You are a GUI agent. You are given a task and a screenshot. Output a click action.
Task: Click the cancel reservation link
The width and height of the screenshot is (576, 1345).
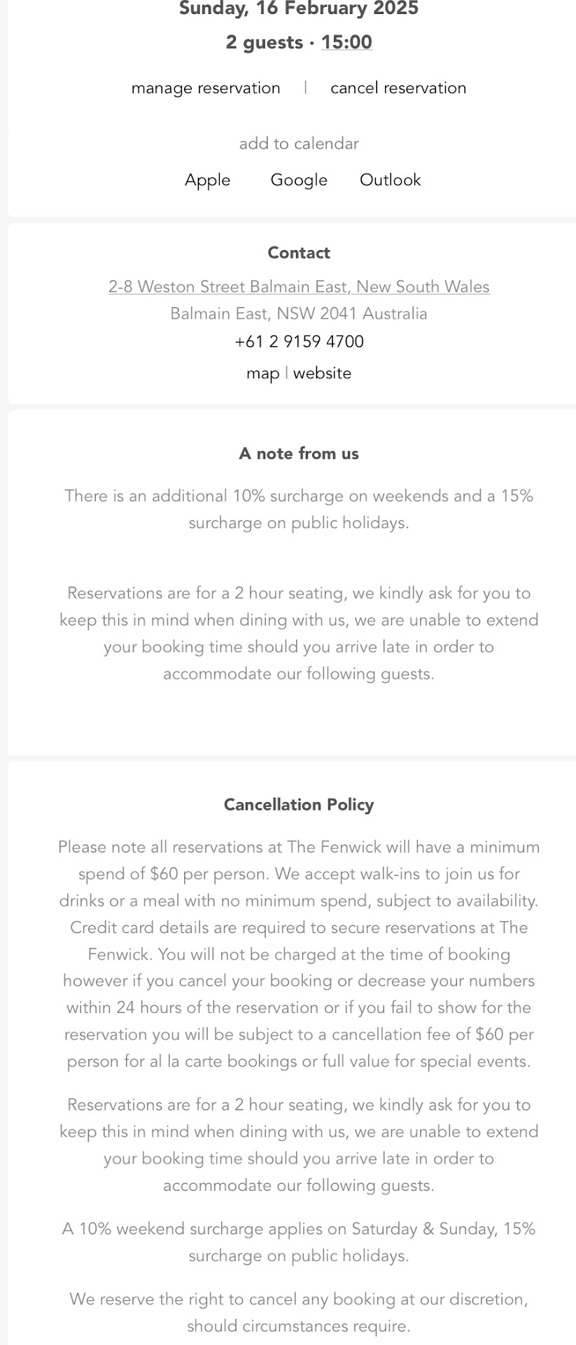(x=398, y=88)
